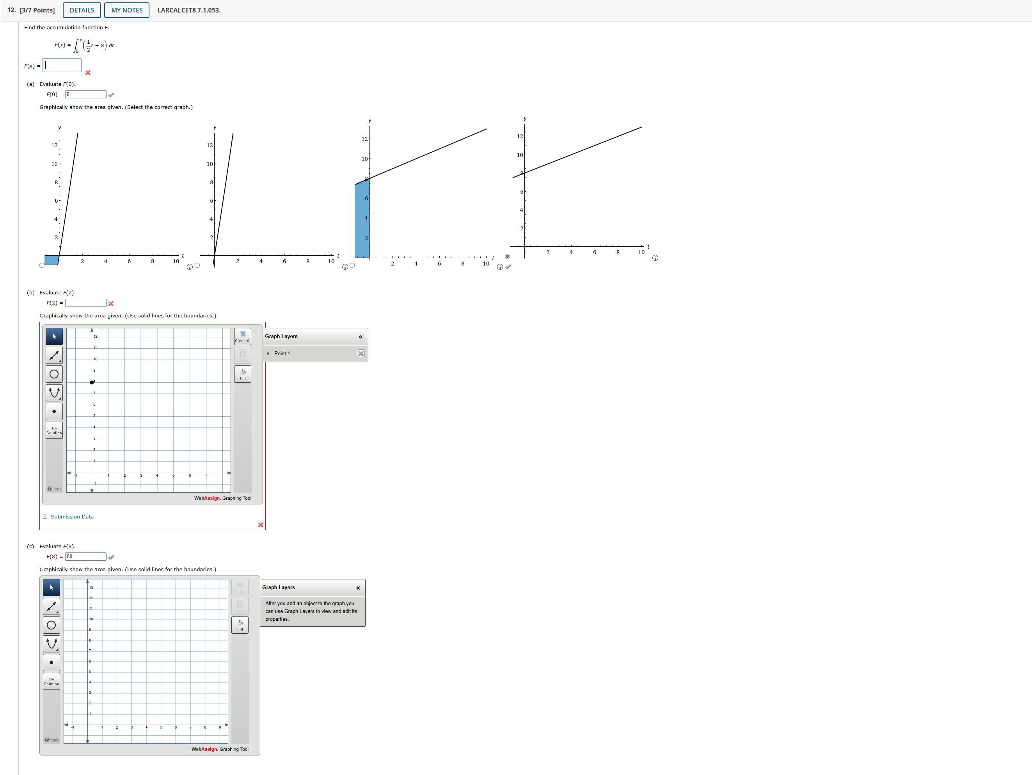1032x775 pixels.
Task: Click the F(2) answer input field
Action: click(86, 303)
